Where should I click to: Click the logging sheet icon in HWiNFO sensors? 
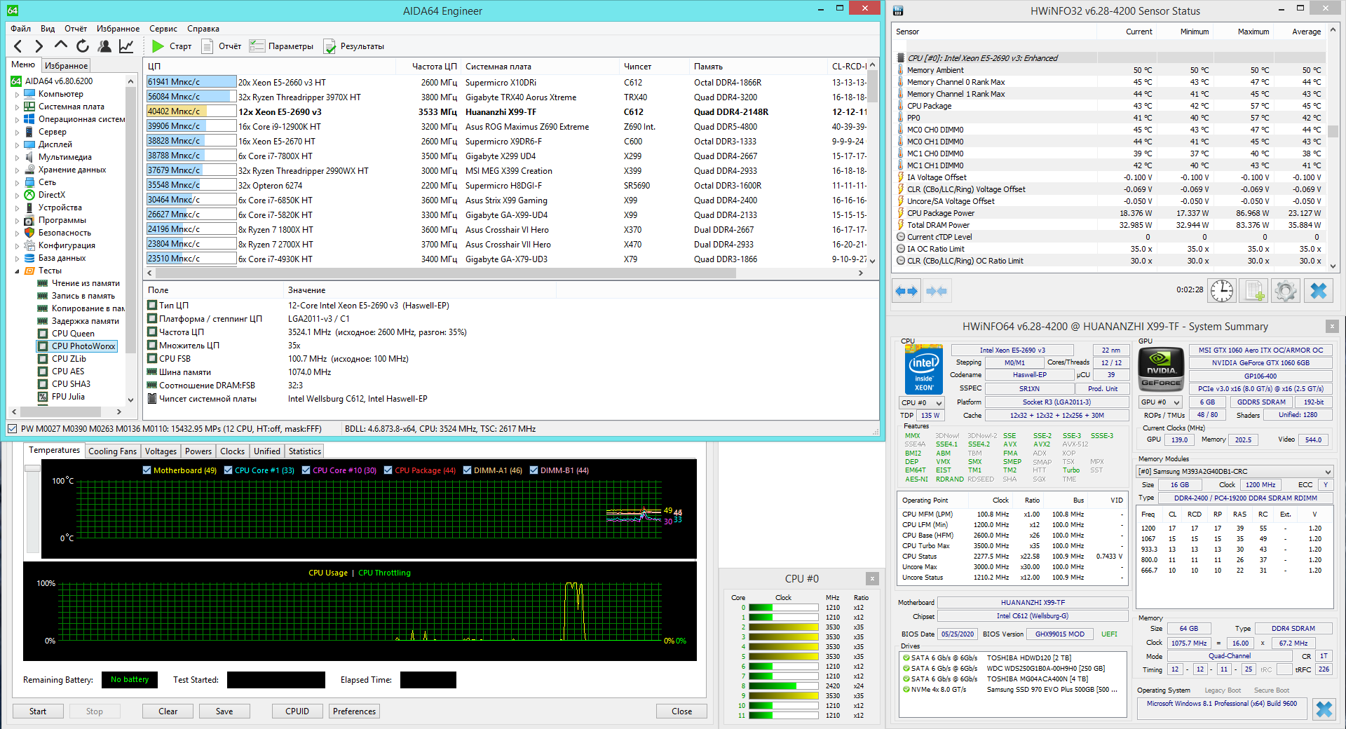(x=1254, y=291)
